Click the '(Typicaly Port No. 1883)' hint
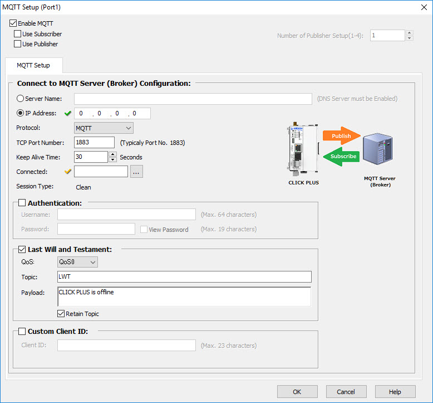This screenshot has width=433, height=403. [x=152, y=143]
